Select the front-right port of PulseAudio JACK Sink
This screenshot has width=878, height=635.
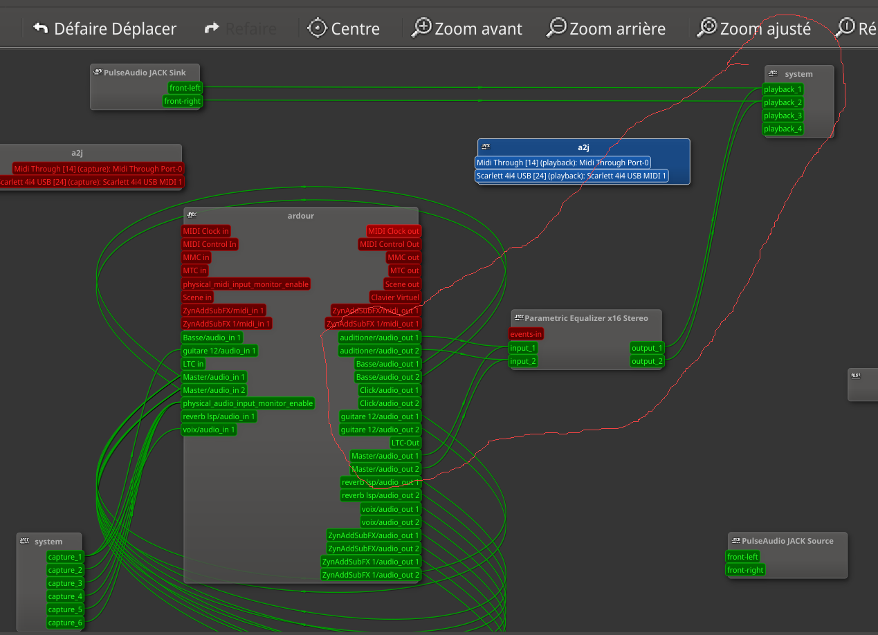pos(182,101)
